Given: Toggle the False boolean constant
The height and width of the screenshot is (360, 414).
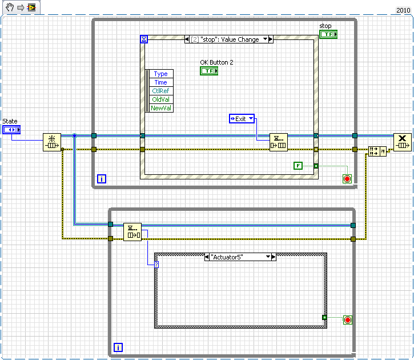Looking at the screenshot, I should coord(298,166).
